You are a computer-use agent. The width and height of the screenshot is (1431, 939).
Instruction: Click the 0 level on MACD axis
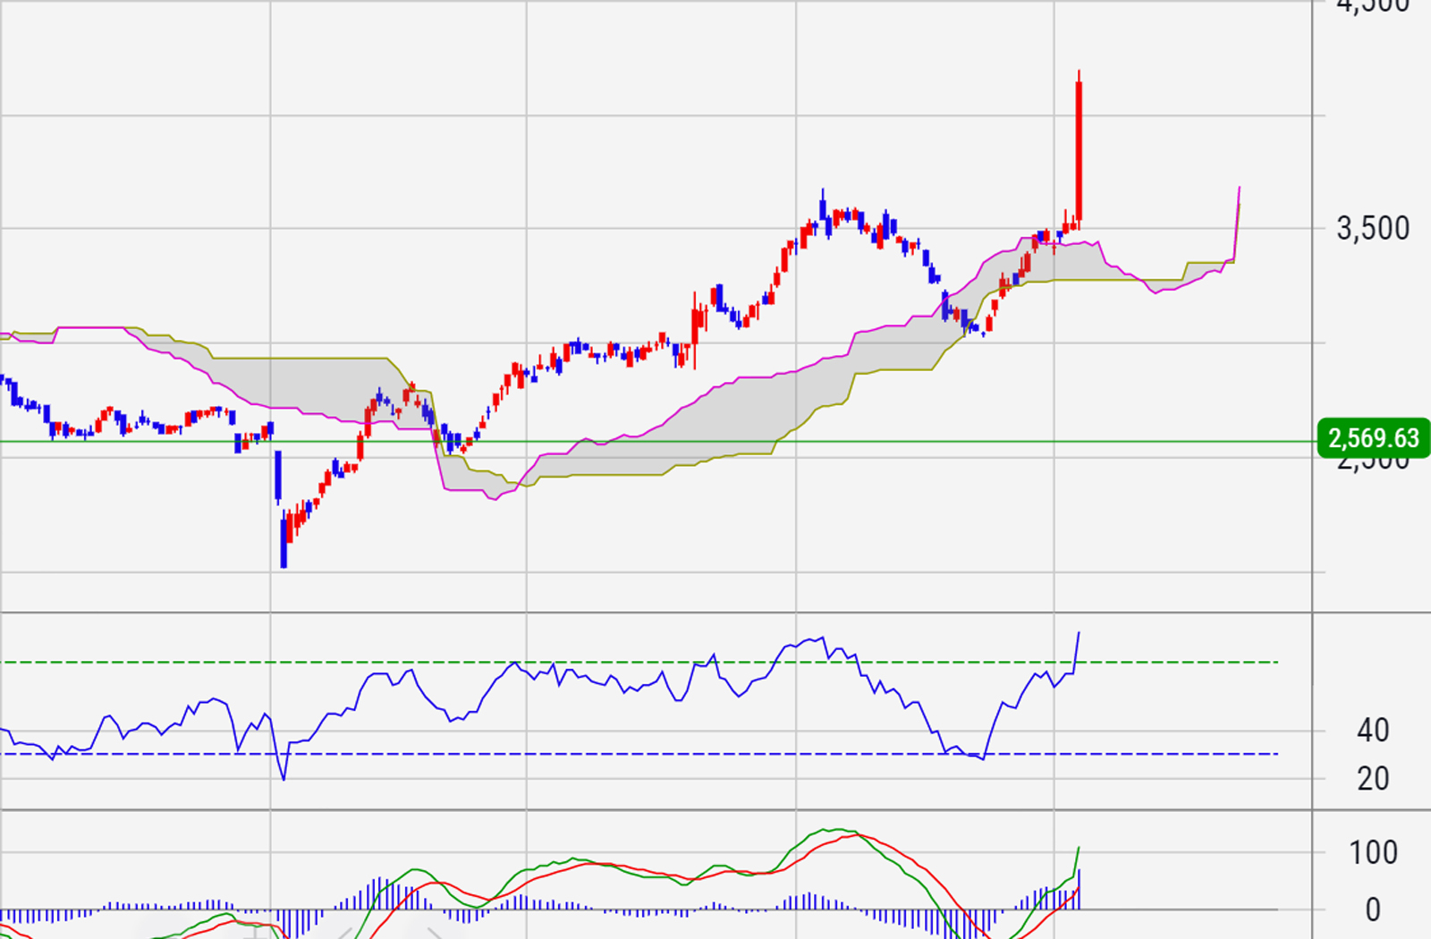[x=1373, y=910]
